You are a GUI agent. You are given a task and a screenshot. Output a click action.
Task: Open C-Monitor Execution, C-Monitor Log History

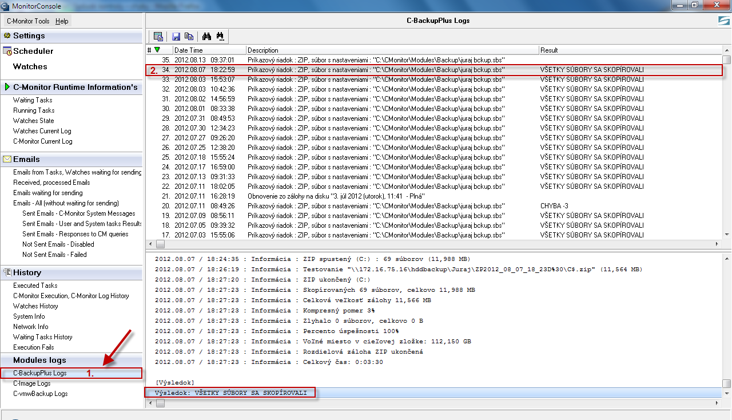click(x=71, y=296)
